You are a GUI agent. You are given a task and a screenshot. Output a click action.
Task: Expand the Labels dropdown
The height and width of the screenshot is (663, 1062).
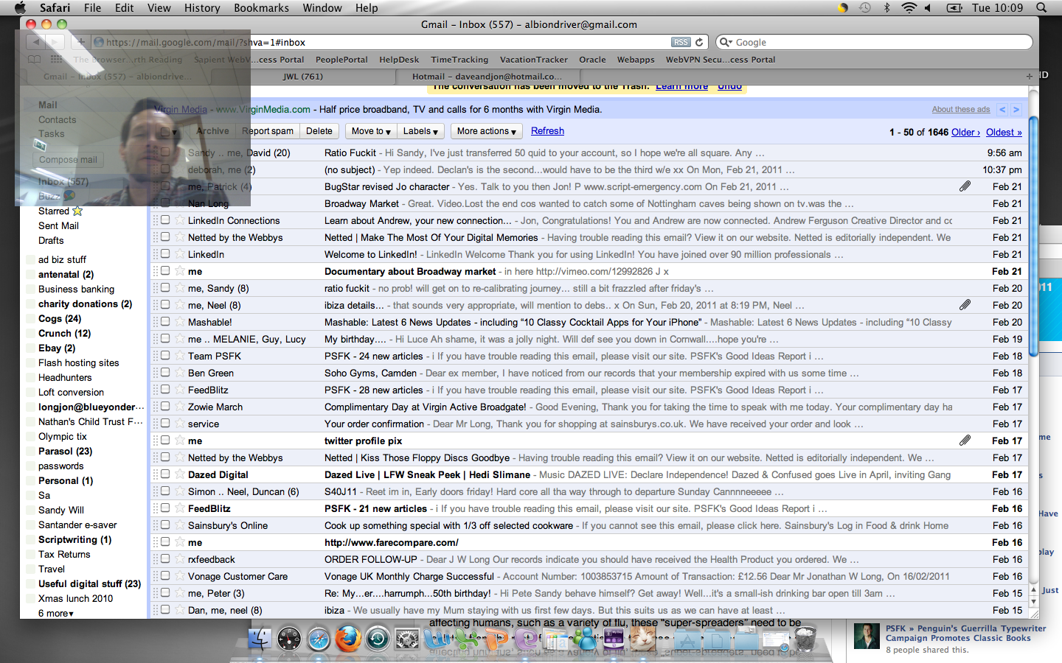420,131
